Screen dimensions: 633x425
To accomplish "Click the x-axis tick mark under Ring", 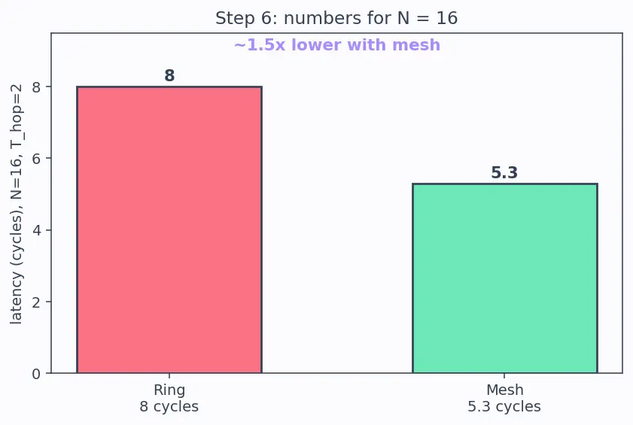I will click(169, 376).
